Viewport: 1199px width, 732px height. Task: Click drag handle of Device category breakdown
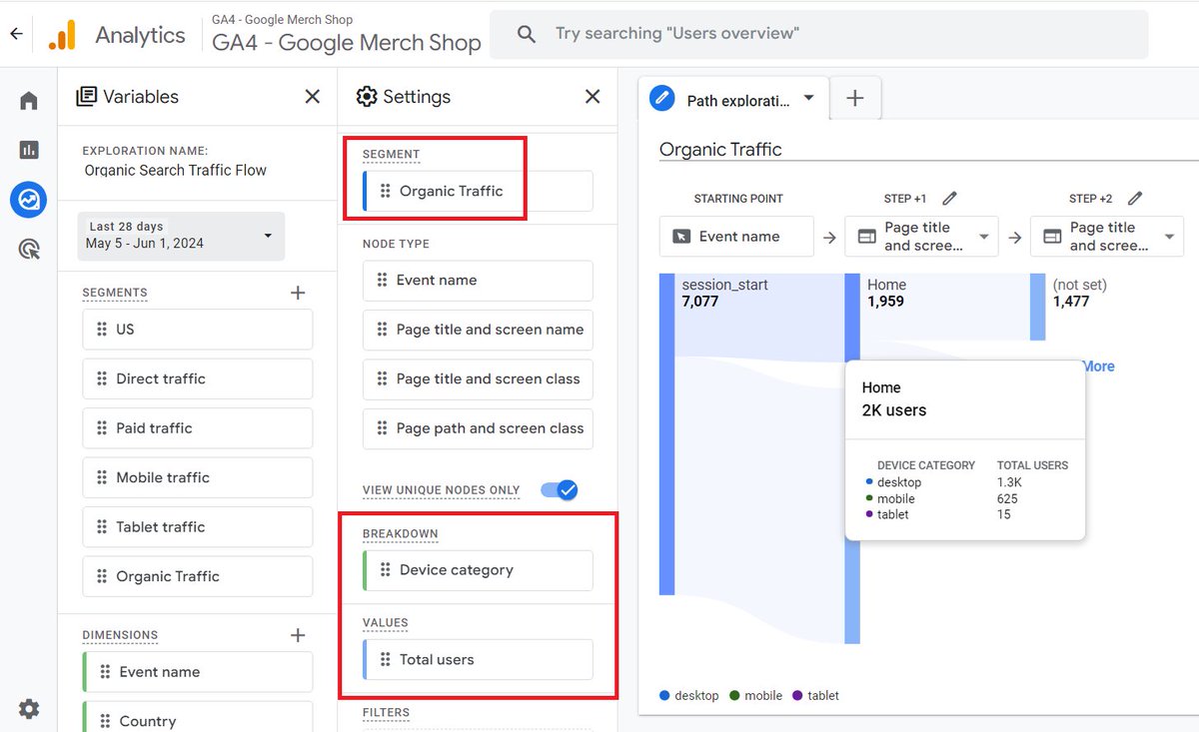pyautogui.click(x=385, y=570)
